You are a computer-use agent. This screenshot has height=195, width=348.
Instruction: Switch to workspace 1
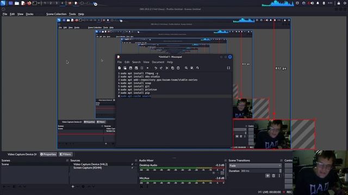(45, 3)
